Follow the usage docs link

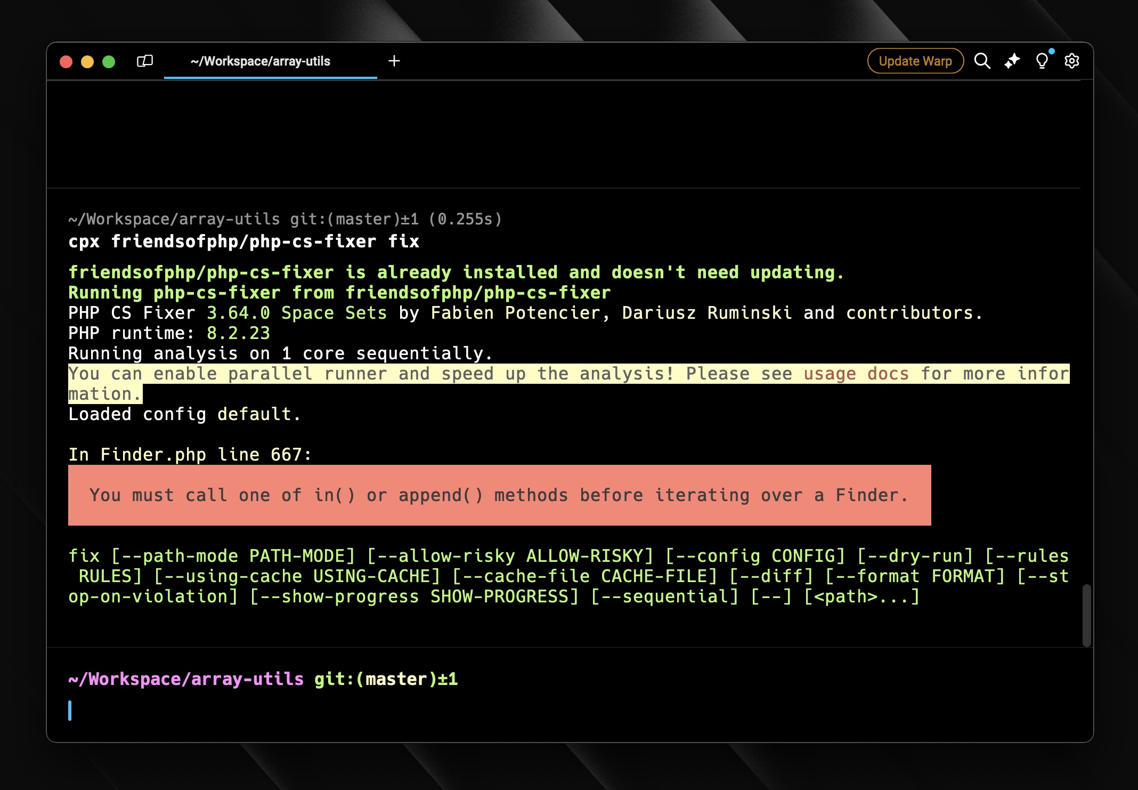[856, 374]
